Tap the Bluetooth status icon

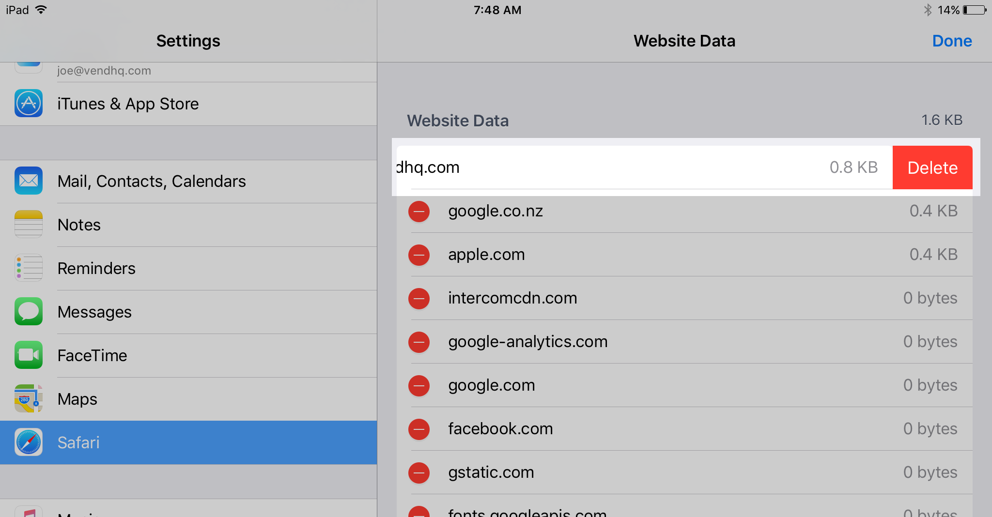[x=928, y=10]
